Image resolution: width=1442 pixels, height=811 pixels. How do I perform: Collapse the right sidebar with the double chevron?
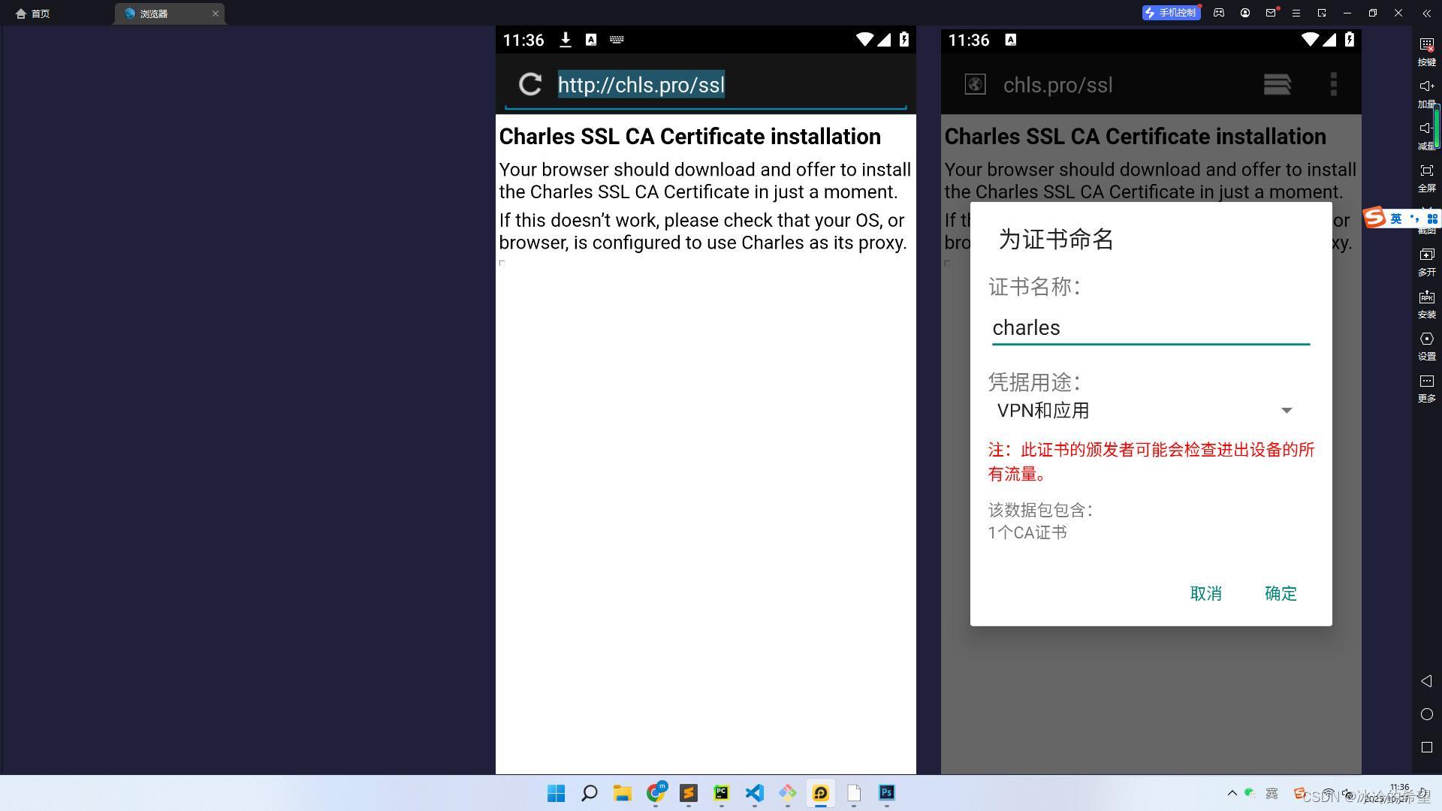tap(1426, 13)
